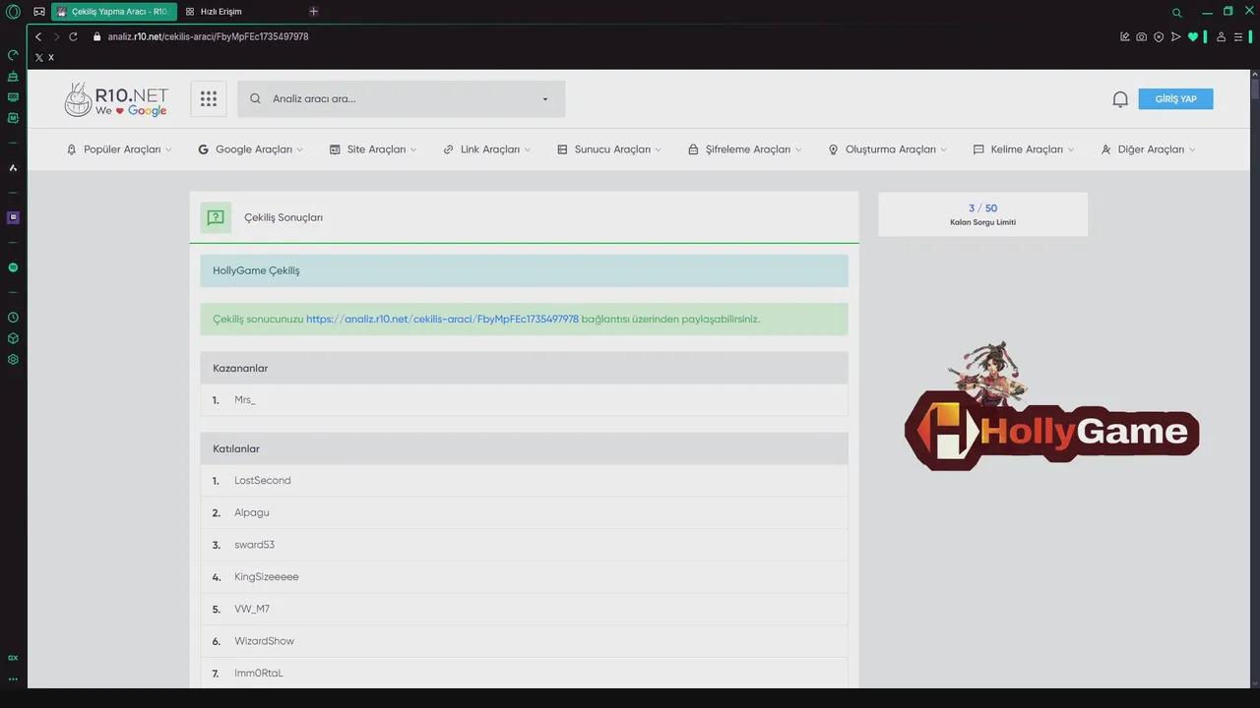Image resolution: width=1260 pixels, height=708 pixels.
Task: Open Twitch panel in the sidebar
Action: tap(13, 217)
